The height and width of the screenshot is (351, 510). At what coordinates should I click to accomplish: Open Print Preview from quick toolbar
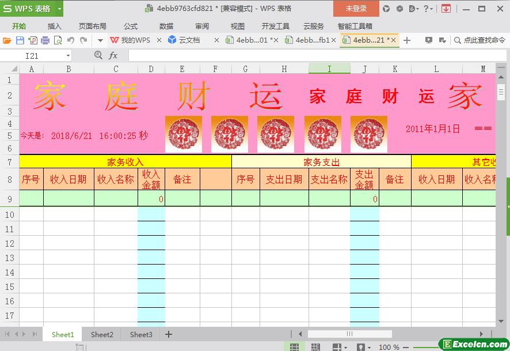point(58,40)
